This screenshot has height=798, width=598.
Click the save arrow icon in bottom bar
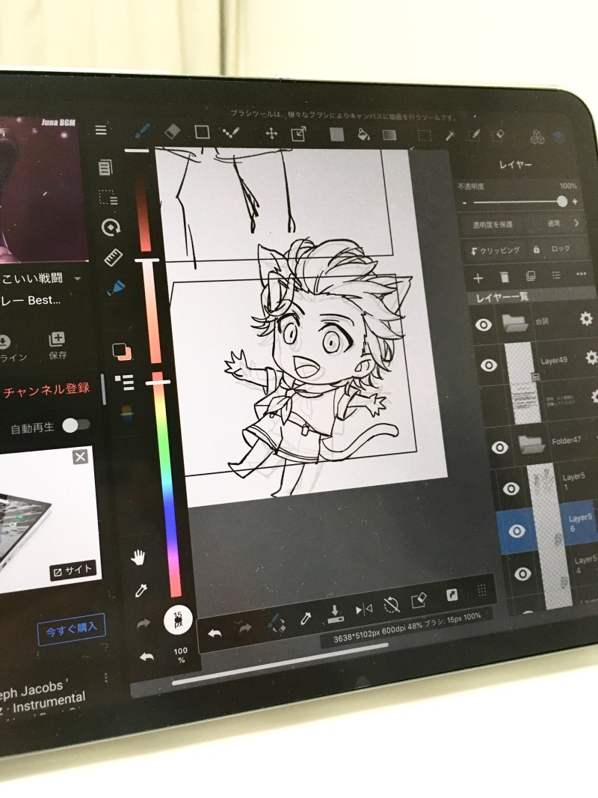coord(335,613)
